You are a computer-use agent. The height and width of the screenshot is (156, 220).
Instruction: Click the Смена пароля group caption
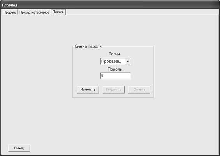[88, 46]
